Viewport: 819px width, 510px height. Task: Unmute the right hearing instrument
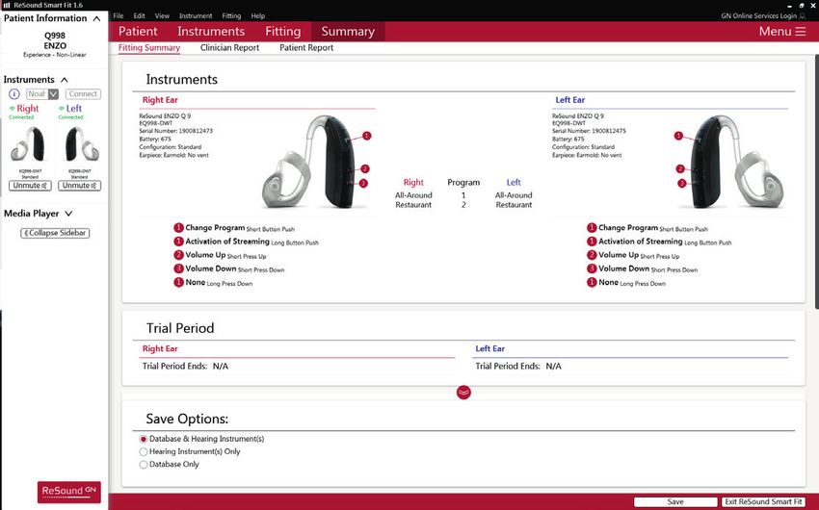coord(30,186)
